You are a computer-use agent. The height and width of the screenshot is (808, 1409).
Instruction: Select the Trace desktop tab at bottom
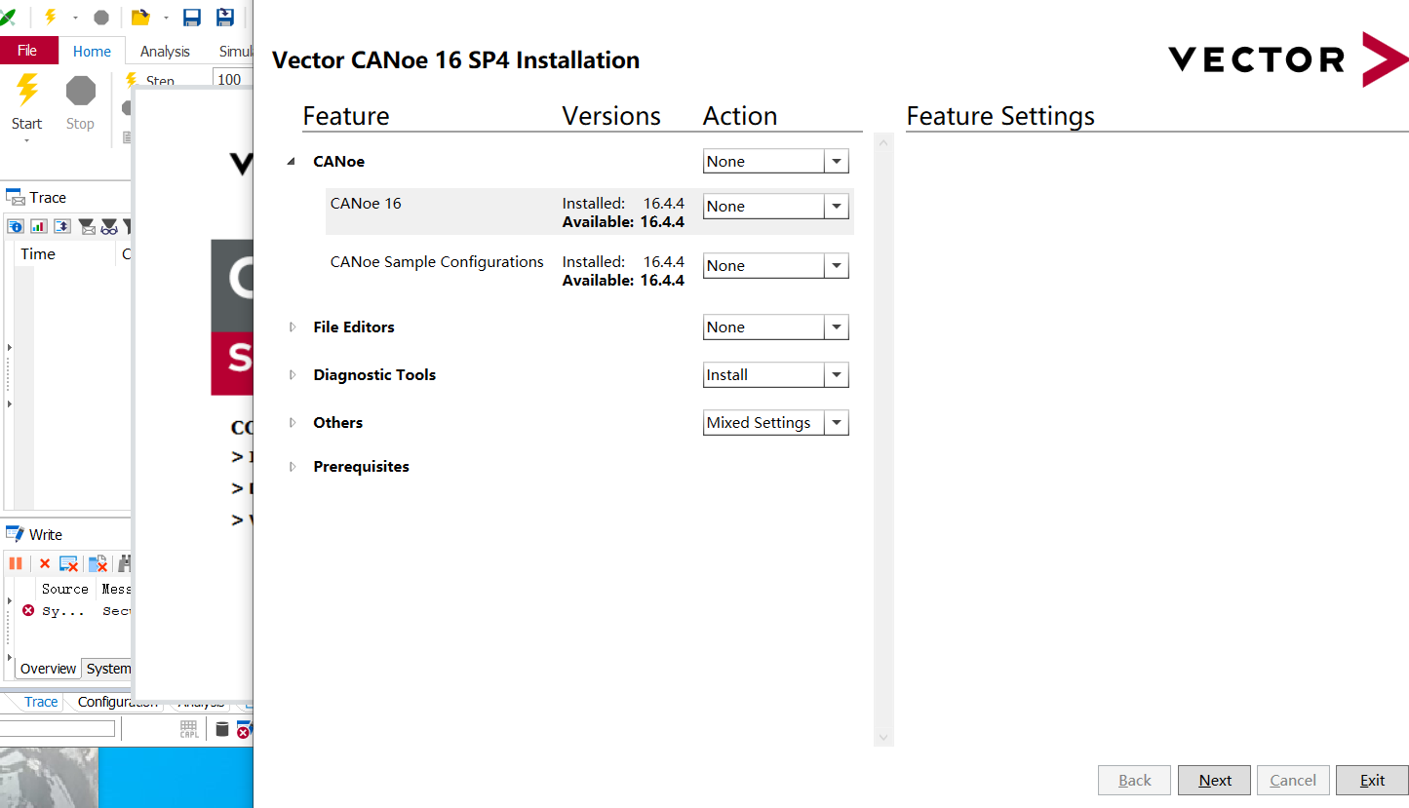41,702
